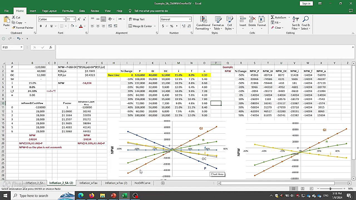The height and width of the screenshot is (200, 356).
Task: Open the Conditional Formatting menu
Action: (203, 23)
